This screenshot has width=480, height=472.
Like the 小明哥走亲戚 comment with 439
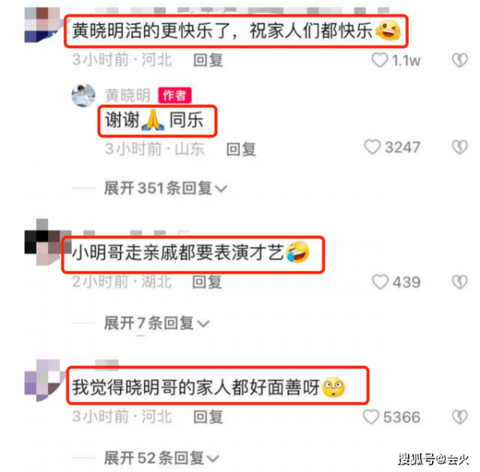click(x=380, y=282)
